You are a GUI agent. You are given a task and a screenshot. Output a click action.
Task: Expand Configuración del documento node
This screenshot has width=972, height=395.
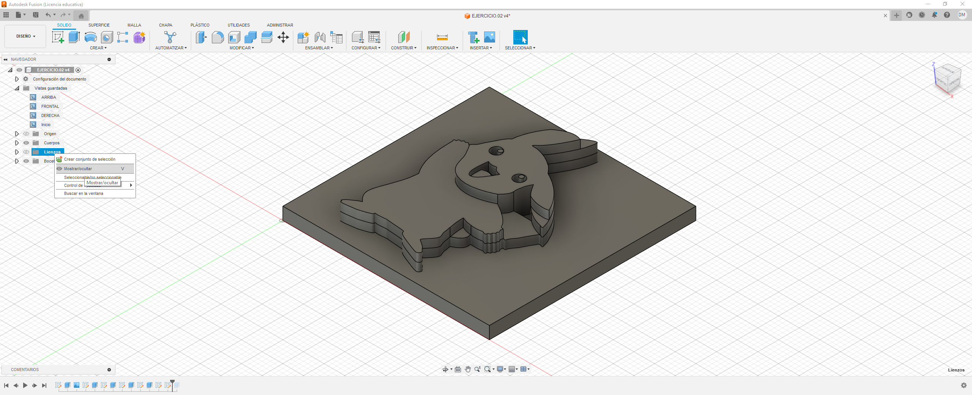[x=17, y=79]
